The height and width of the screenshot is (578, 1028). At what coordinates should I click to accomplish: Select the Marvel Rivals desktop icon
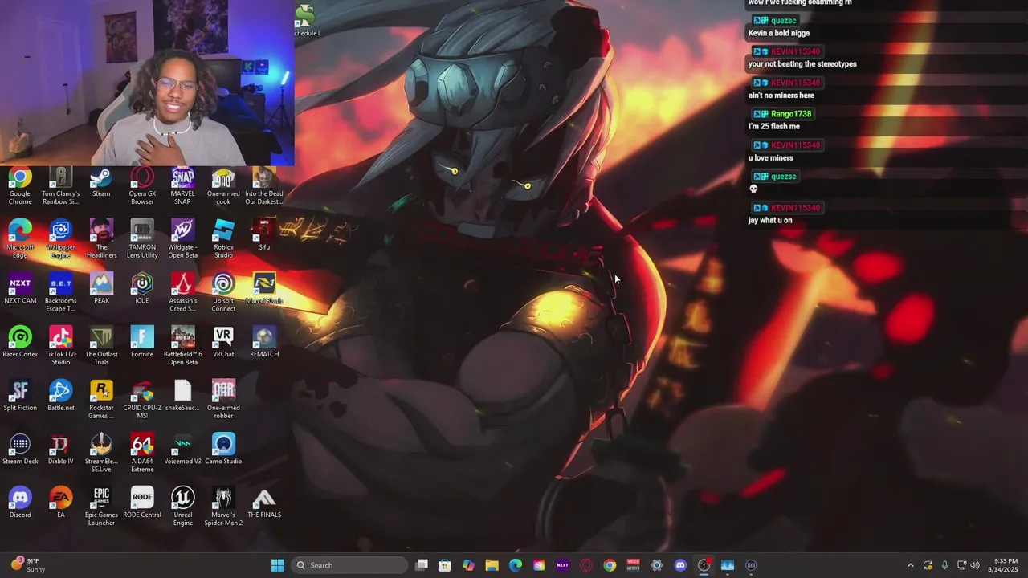264,290
